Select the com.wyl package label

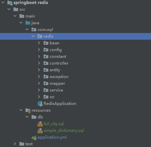click(x=45, y=30)
